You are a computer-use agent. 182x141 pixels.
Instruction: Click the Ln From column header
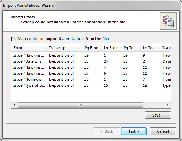(111, 48)
